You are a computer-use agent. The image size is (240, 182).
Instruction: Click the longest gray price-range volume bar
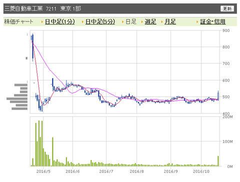pos(17,98)
